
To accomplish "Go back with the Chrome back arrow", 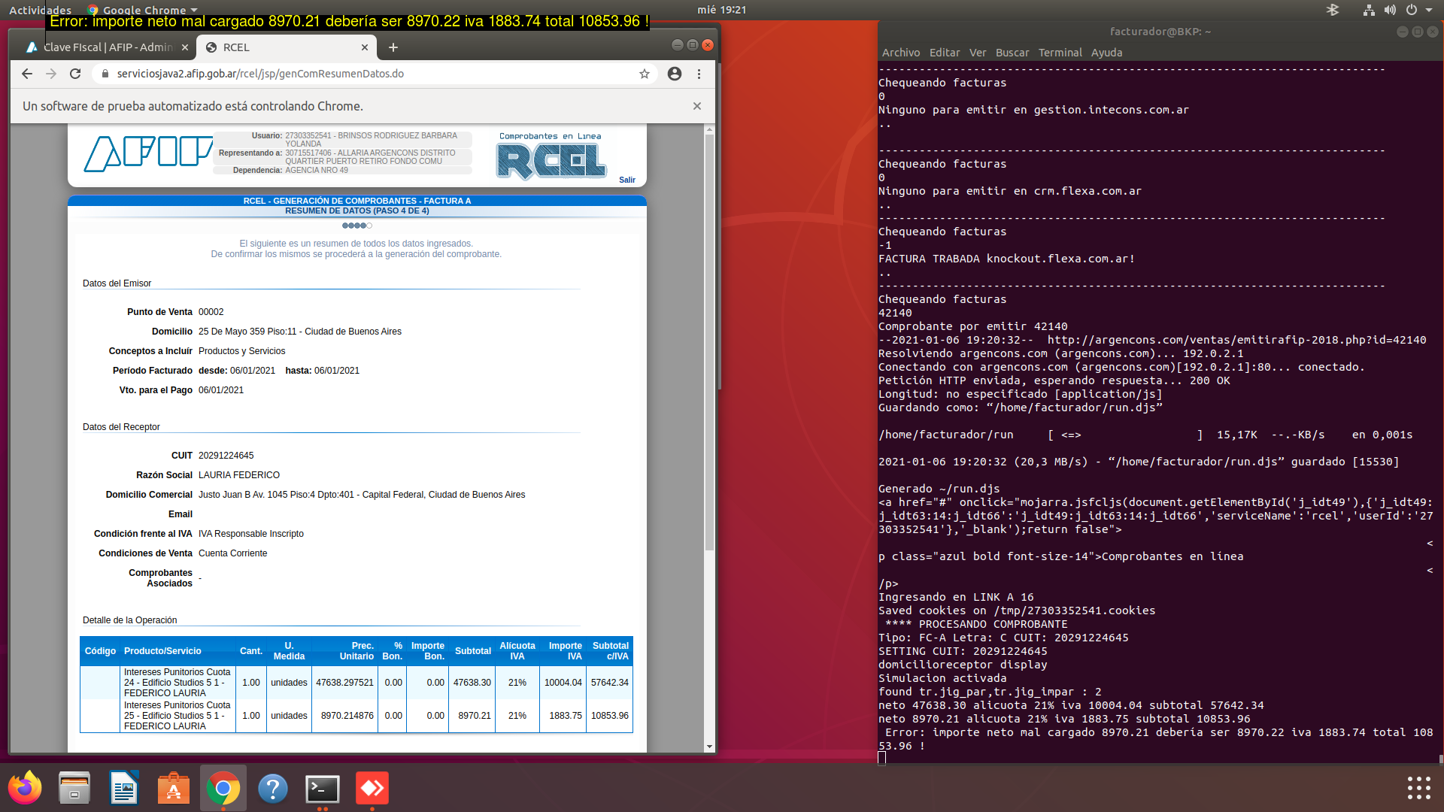I will pyautogui.click(x=27, y=74).
